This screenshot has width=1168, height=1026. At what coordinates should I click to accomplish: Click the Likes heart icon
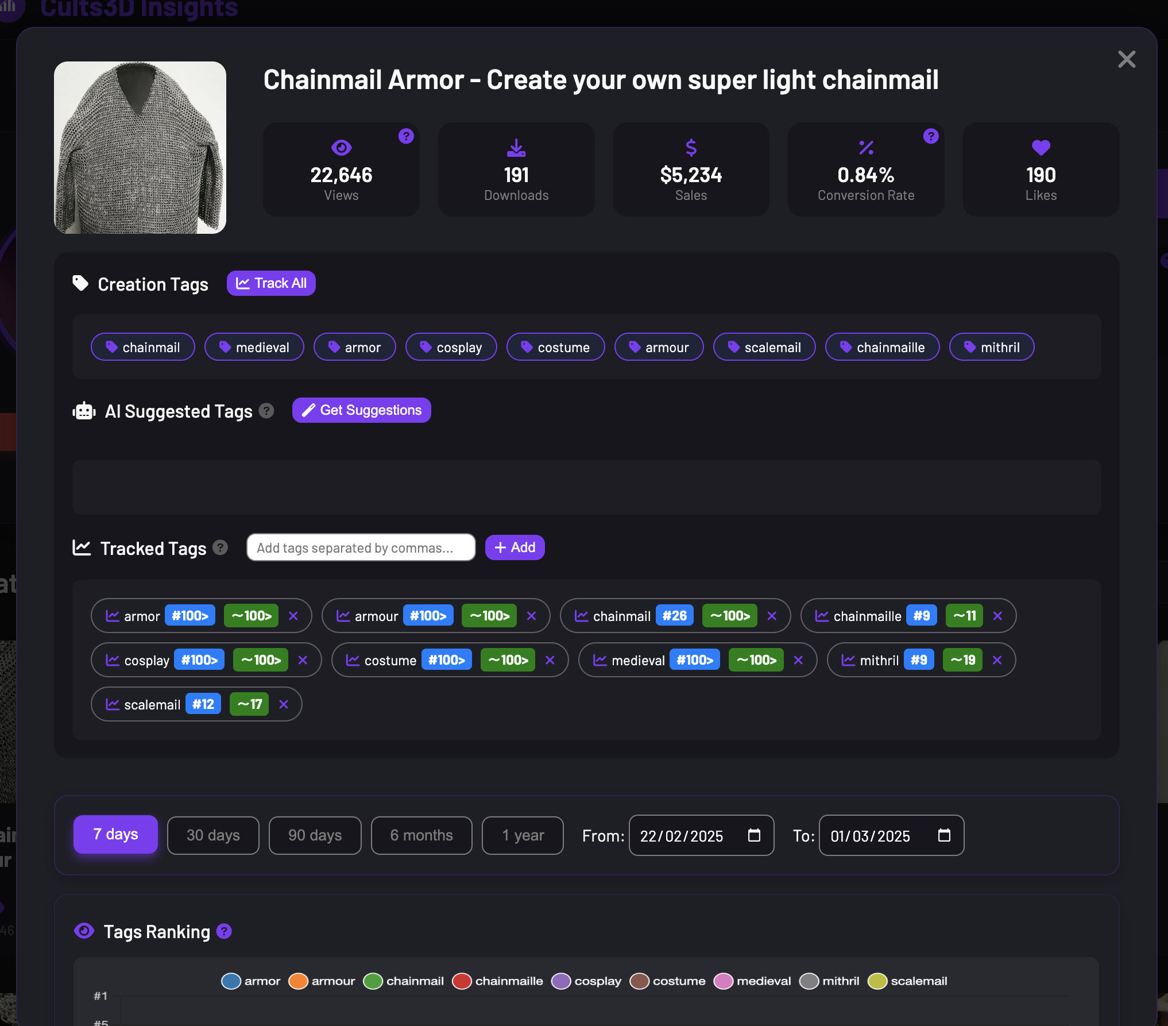pyautogui.click(x=1041, y=148)
